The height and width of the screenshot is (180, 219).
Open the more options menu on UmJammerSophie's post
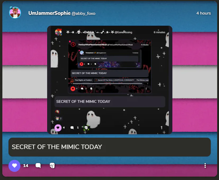[205, 165]
